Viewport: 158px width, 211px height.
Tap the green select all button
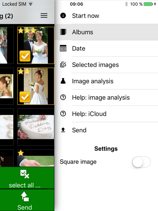click(27, 178)
